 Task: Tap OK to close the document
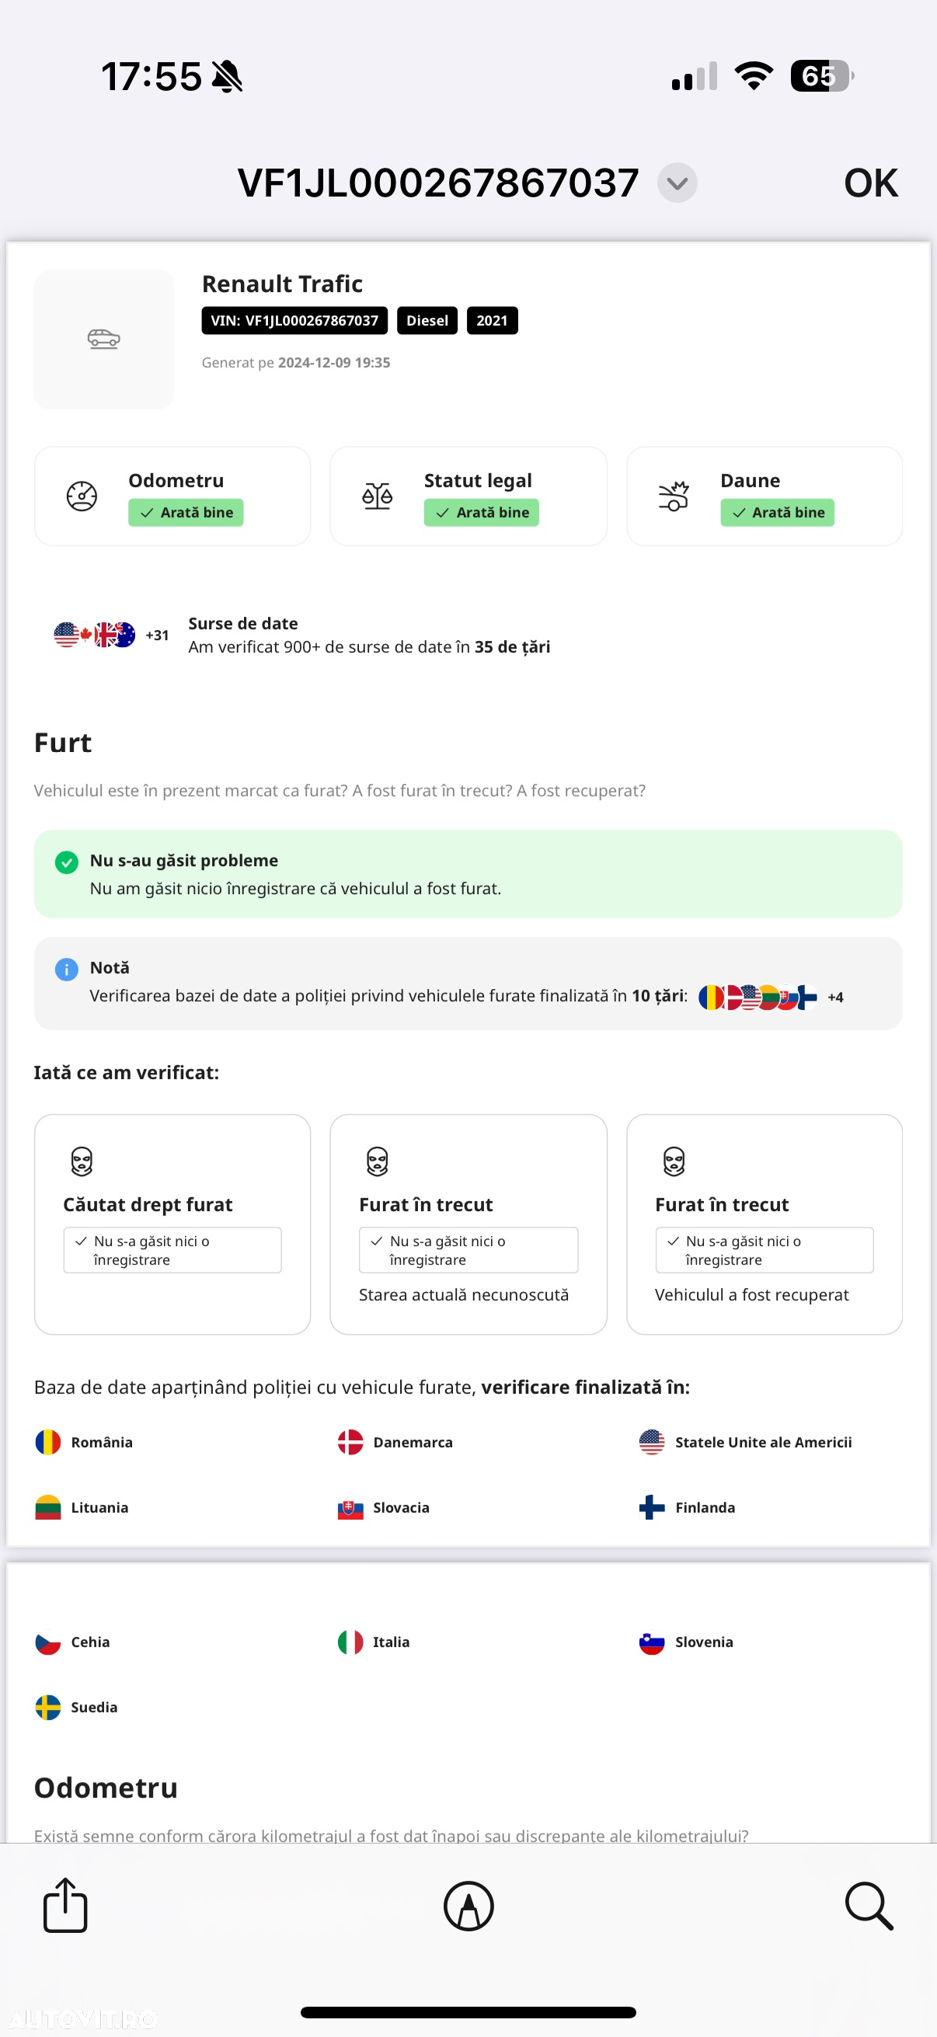coord(871,183)
